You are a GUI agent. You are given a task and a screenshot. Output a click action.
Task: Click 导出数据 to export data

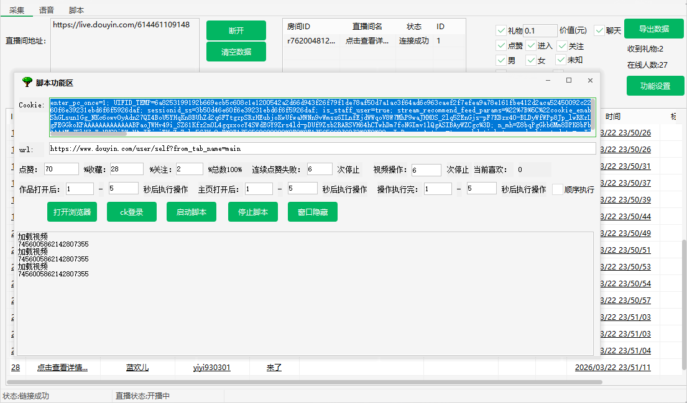(654, 29)
